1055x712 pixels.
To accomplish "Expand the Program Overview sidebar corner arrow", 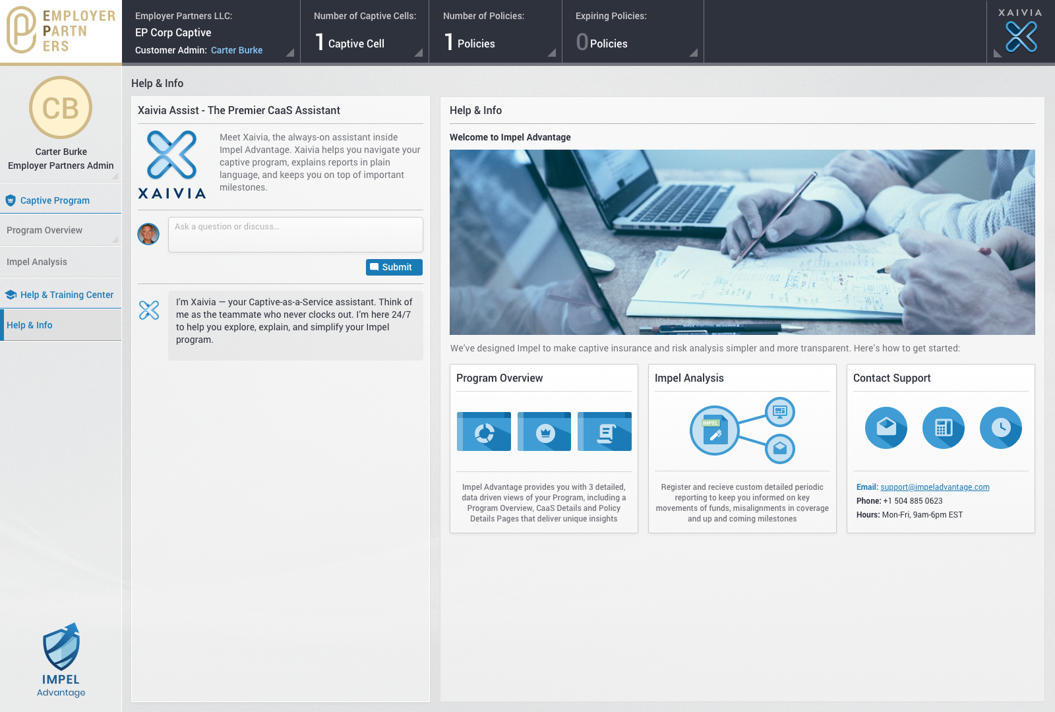I will [115, 239].
